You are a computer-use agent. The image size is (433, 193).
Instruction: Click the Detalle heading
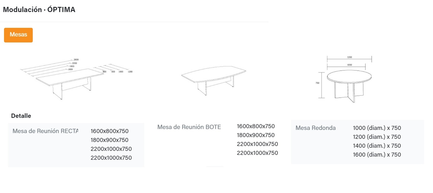pyautogui.click(x=21, y=116)
